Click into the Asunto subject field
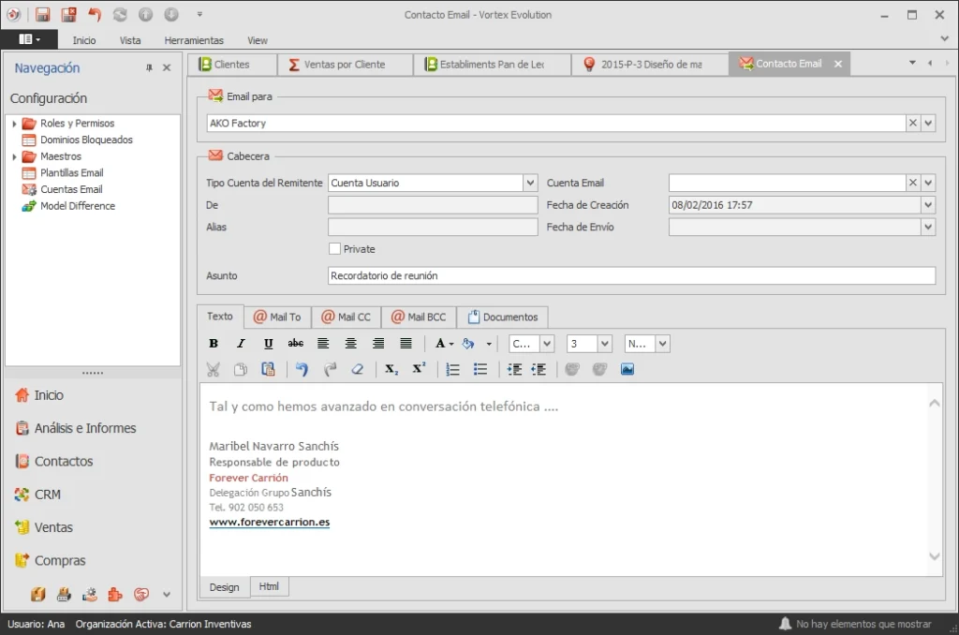The width and height of the screenshot is (959, 635). click(631, 276)
